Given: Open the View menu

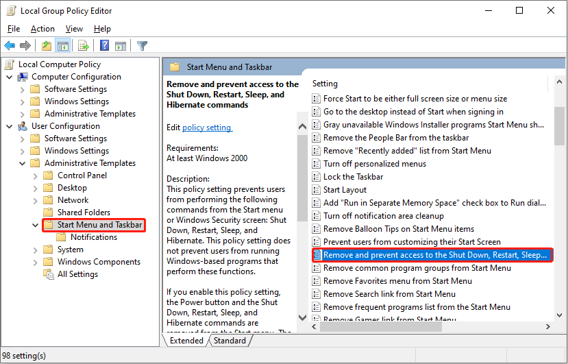Looking at the screenshot, I should (x=74, y=29).
